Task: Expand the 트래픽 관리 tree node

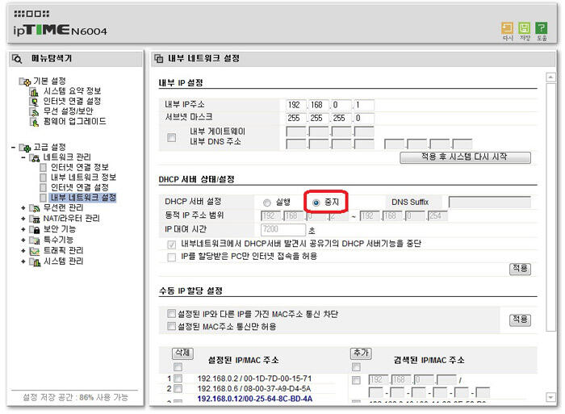Action: [x=23, y=251]
